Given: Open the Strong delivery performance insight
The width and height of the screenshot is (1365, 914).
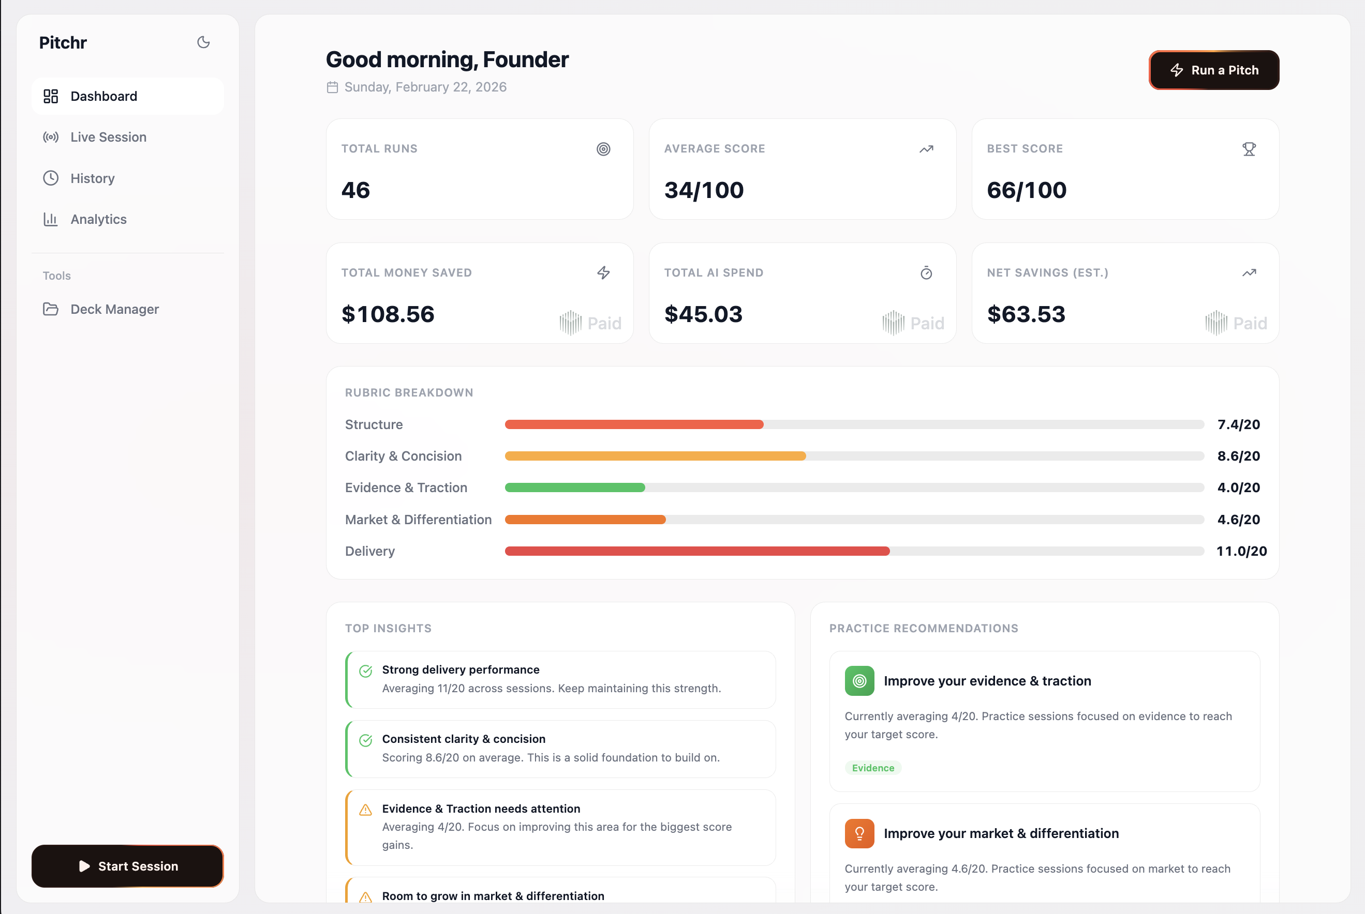Looking at the screenshot, I should (x=560, y=679).
